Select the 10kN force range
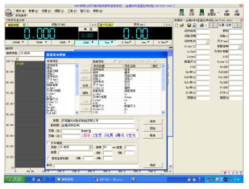This screenshot has height=189, width=249. [86, 43]
